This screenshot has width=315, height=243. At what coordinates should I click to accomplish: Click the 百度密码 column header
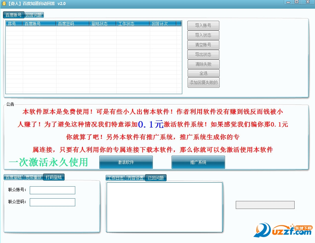[x=73, y=24]
